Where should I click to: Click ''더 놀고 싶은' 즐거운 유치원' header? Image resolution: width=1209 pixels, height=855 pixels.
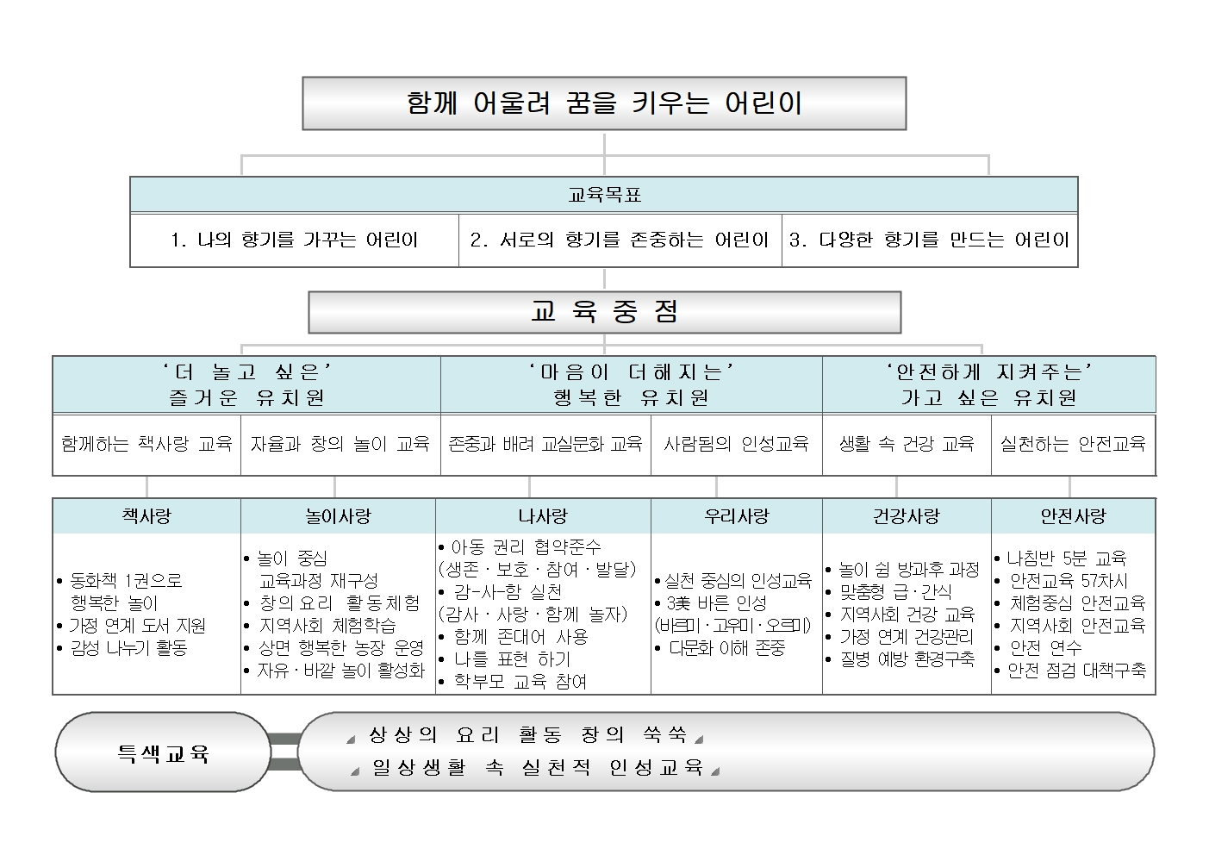pyautogui.click(x=246, y=384)
